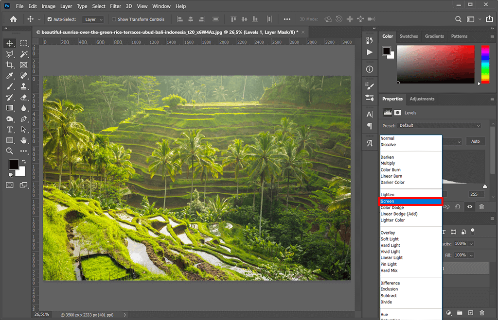This screenshot has height=320, width=498.
Task: Select the Pen tool
Action: pyautogui.click(x=23, y=119)
